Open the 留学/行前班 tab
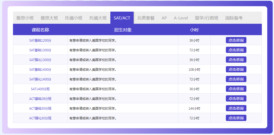Image resolution: width=274 pixels, height=135 pixels. click(207, 18)
